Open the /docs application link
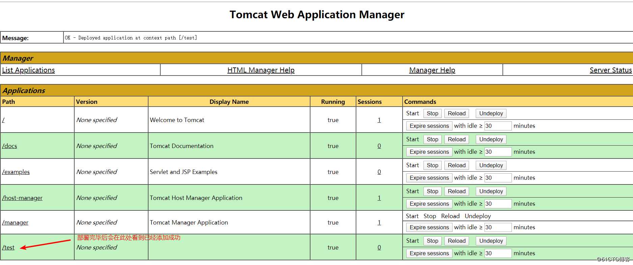 [9, 146]
